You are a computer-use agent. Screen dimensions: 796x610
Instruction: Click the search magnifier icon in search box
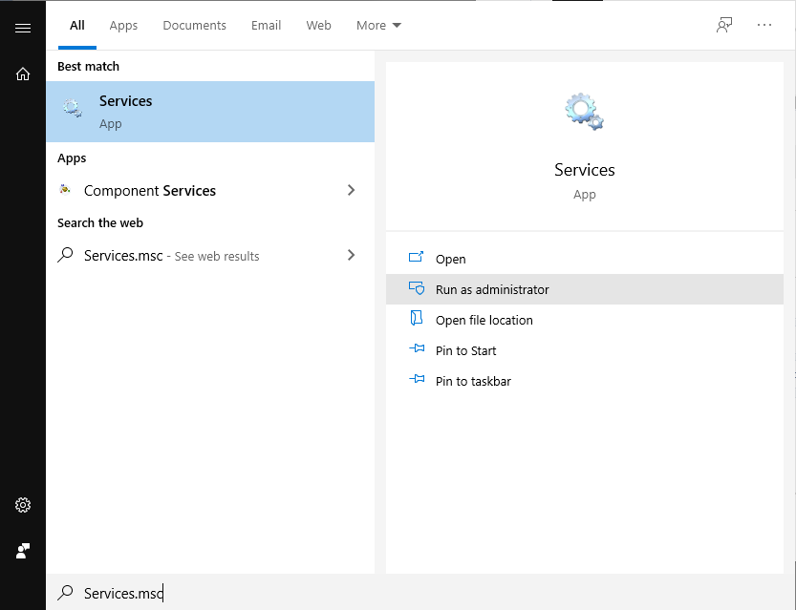[66, 593]
